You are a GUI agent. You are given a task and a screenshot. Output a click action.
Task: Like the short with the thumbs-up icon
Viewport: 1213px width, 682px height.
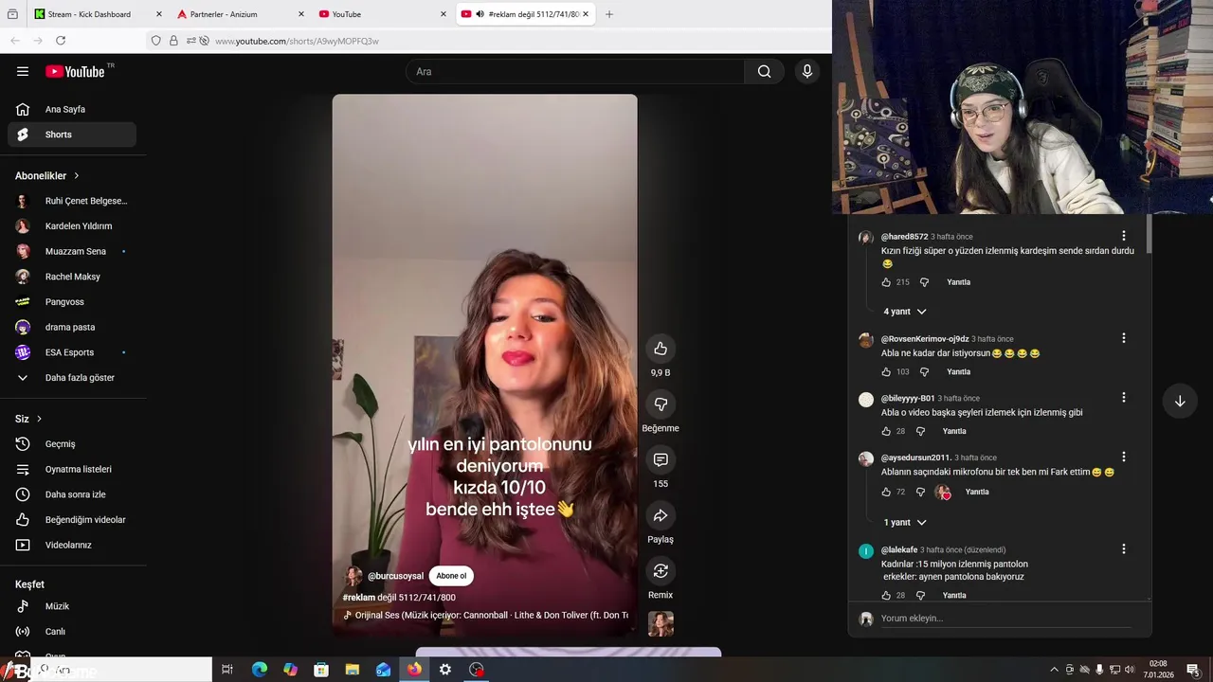point(661,349)
